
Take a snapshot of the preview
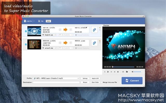(123, 72)
